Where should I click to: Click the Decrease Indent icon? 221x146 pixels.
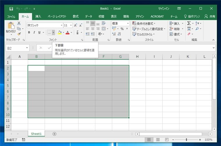tap(88, 34)
